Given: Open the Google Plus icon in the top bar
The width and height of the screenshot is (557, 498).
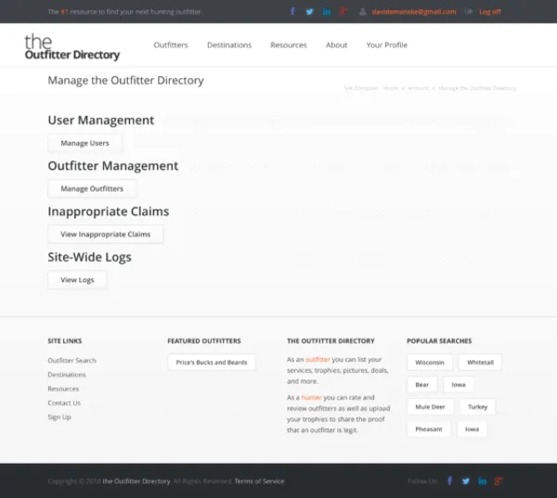Looking at the screenshot, I should click(343, 12).
